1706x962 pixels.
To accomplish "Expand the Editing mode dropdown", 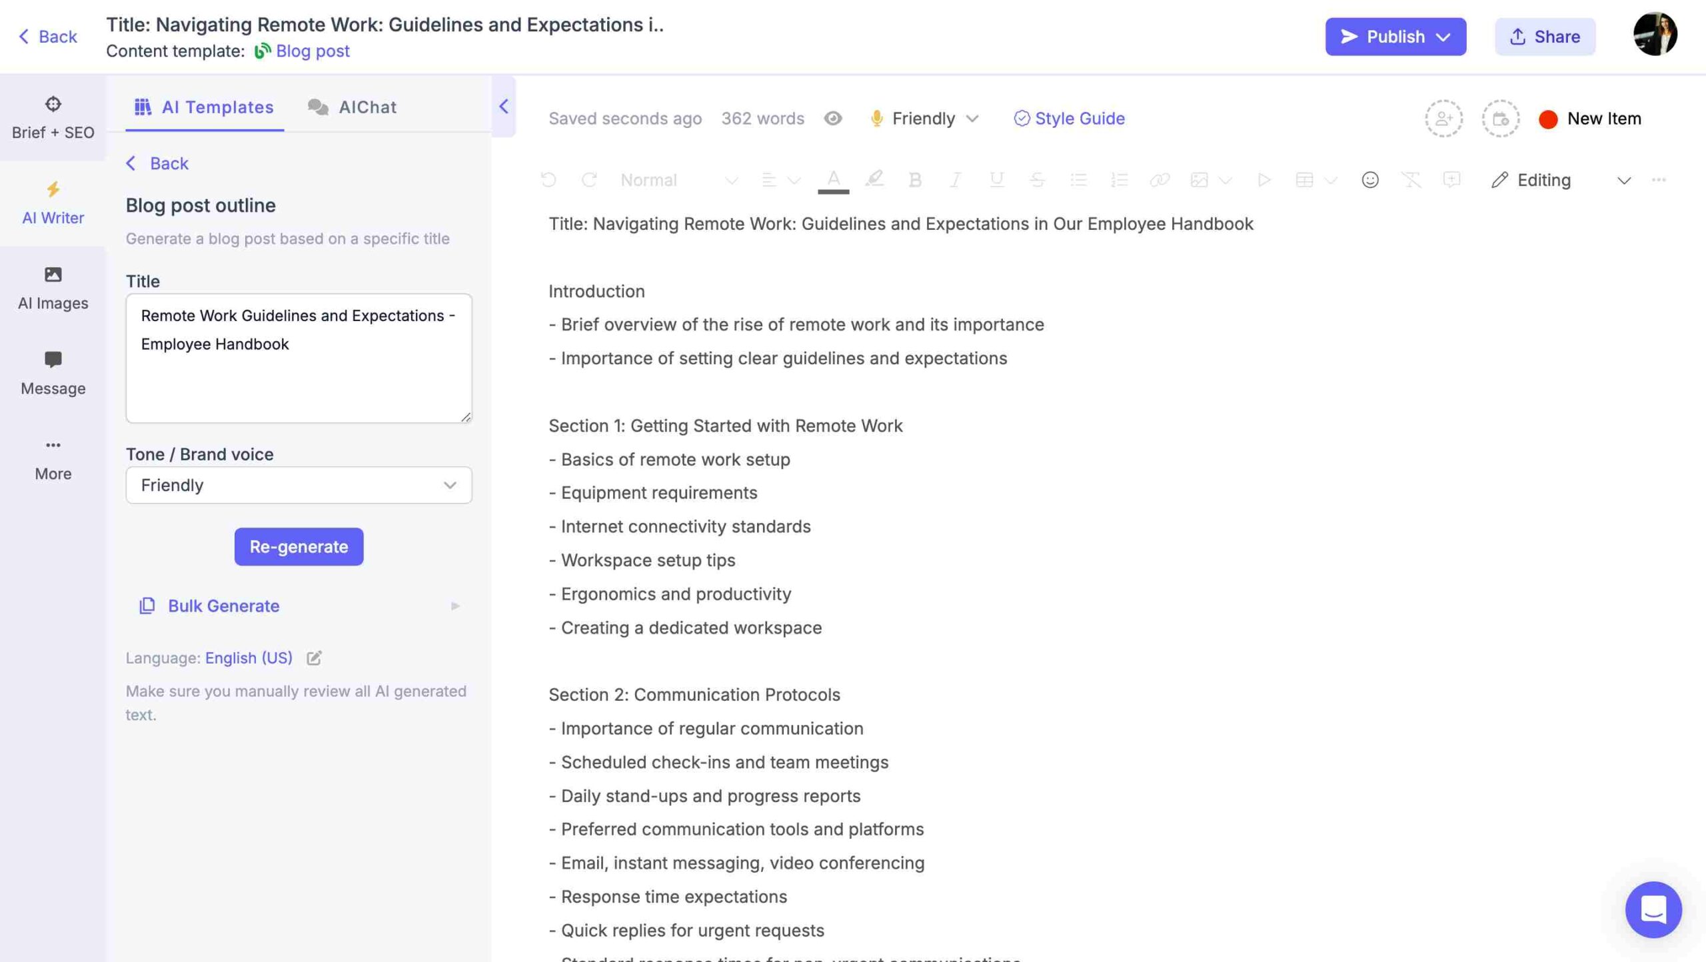I will [x=1626, y=179].
